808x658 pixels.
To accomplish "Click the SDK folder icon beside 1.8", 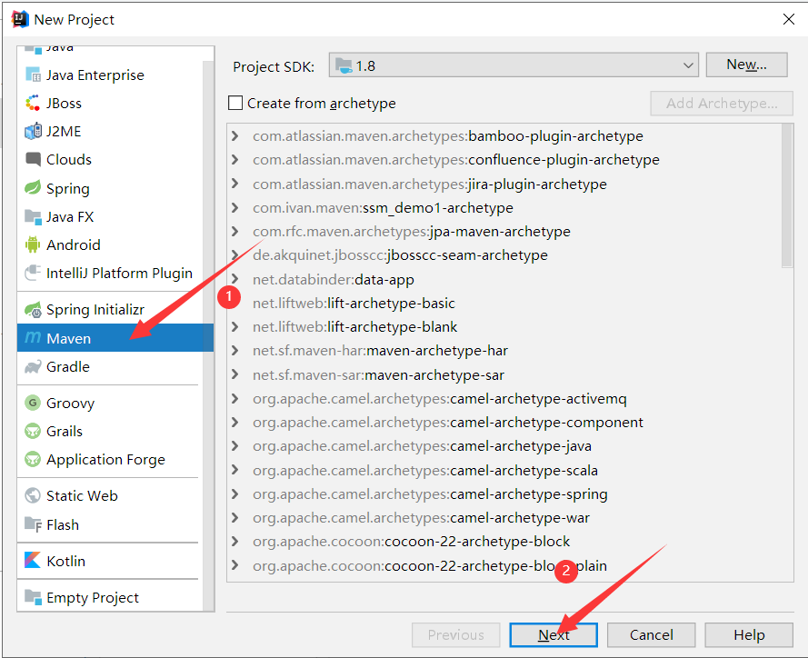I will (x=344, y=66).
